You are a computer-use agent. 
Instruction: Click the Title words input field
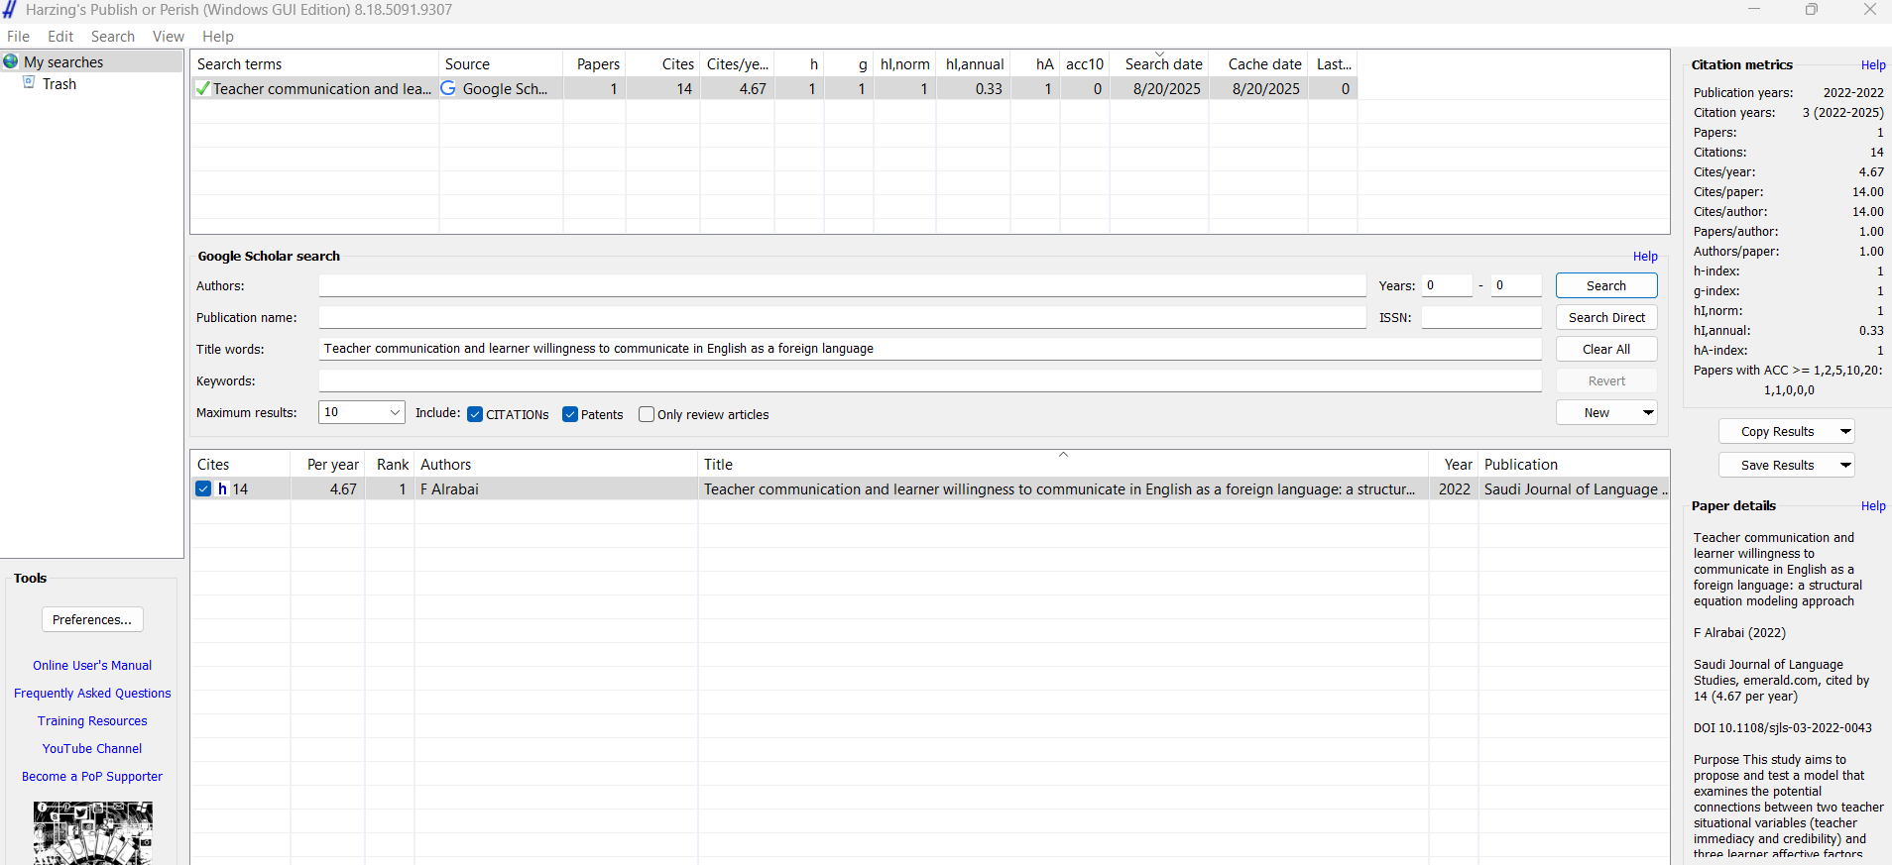coord(929,349)
